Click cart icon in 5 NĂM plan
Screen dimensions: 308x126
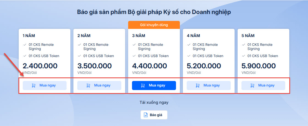[x=252, y=85]
